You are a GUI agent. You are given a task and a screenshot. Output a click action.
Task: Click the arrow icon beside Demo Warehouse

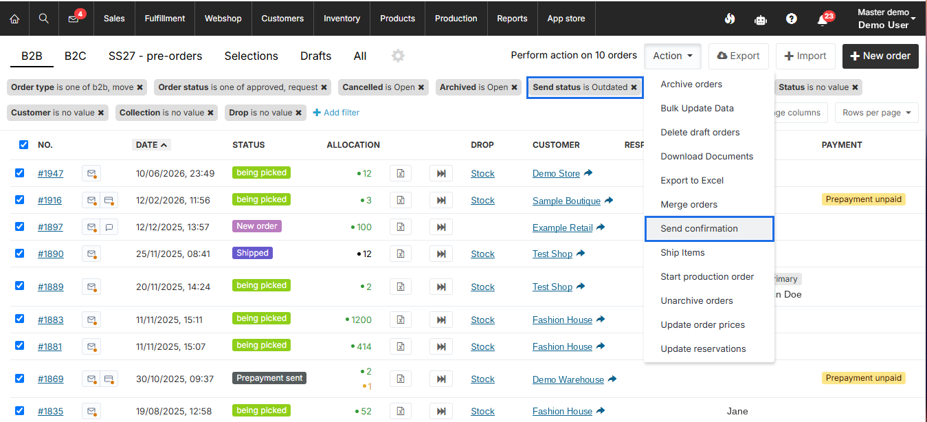point(612,379)
